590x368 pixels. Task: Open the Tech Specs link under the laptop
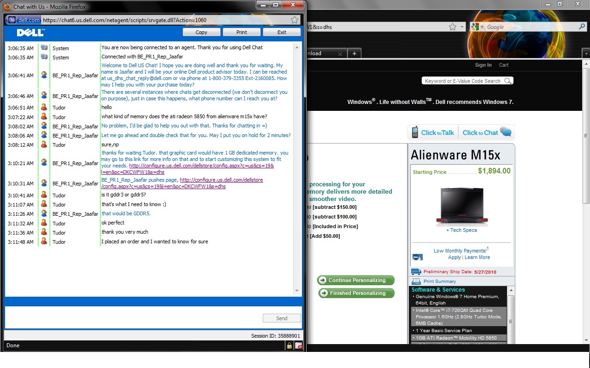[x=461, y=230]
